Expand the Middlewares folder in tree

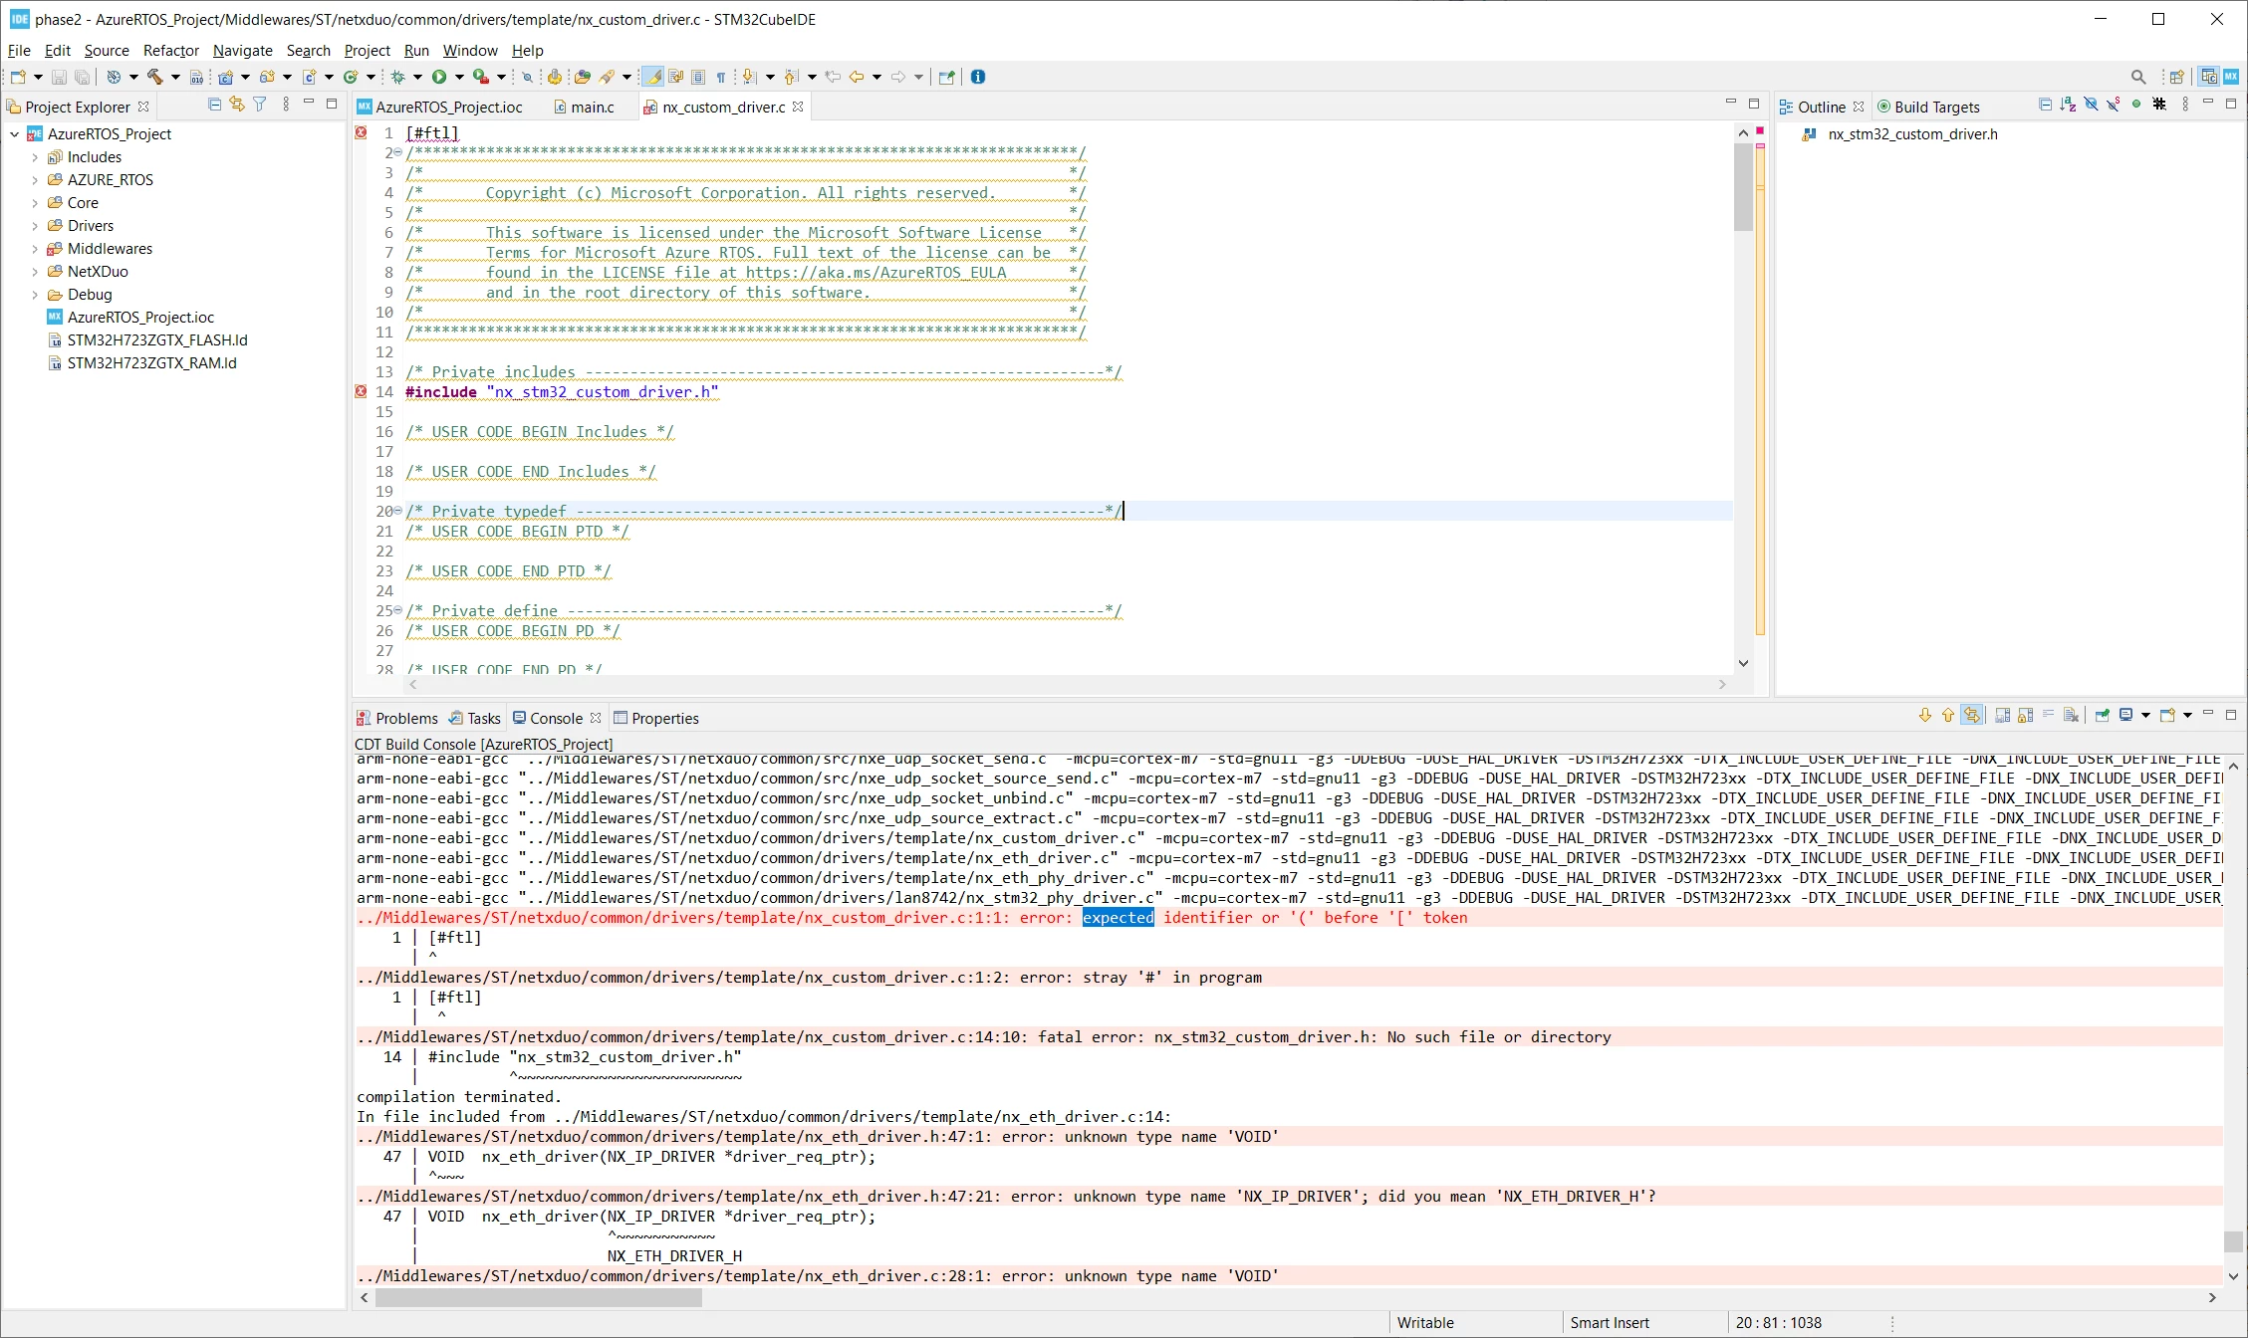click(x=35, y=249)
